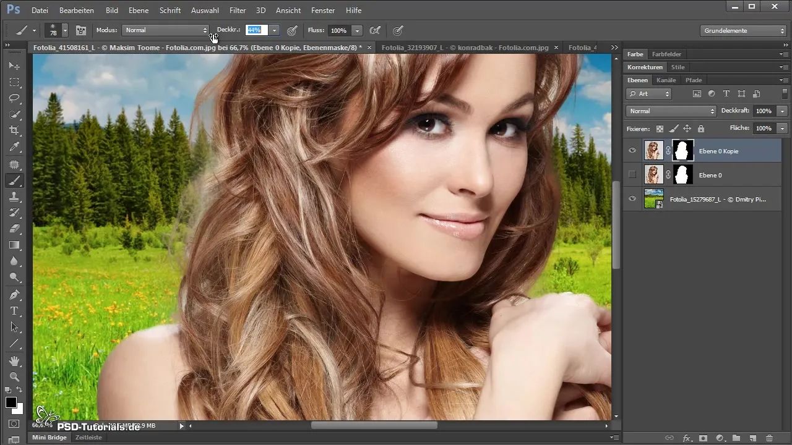
Task: Hide the Ebene 0 Kopie layer
Action: pos(632,151)
